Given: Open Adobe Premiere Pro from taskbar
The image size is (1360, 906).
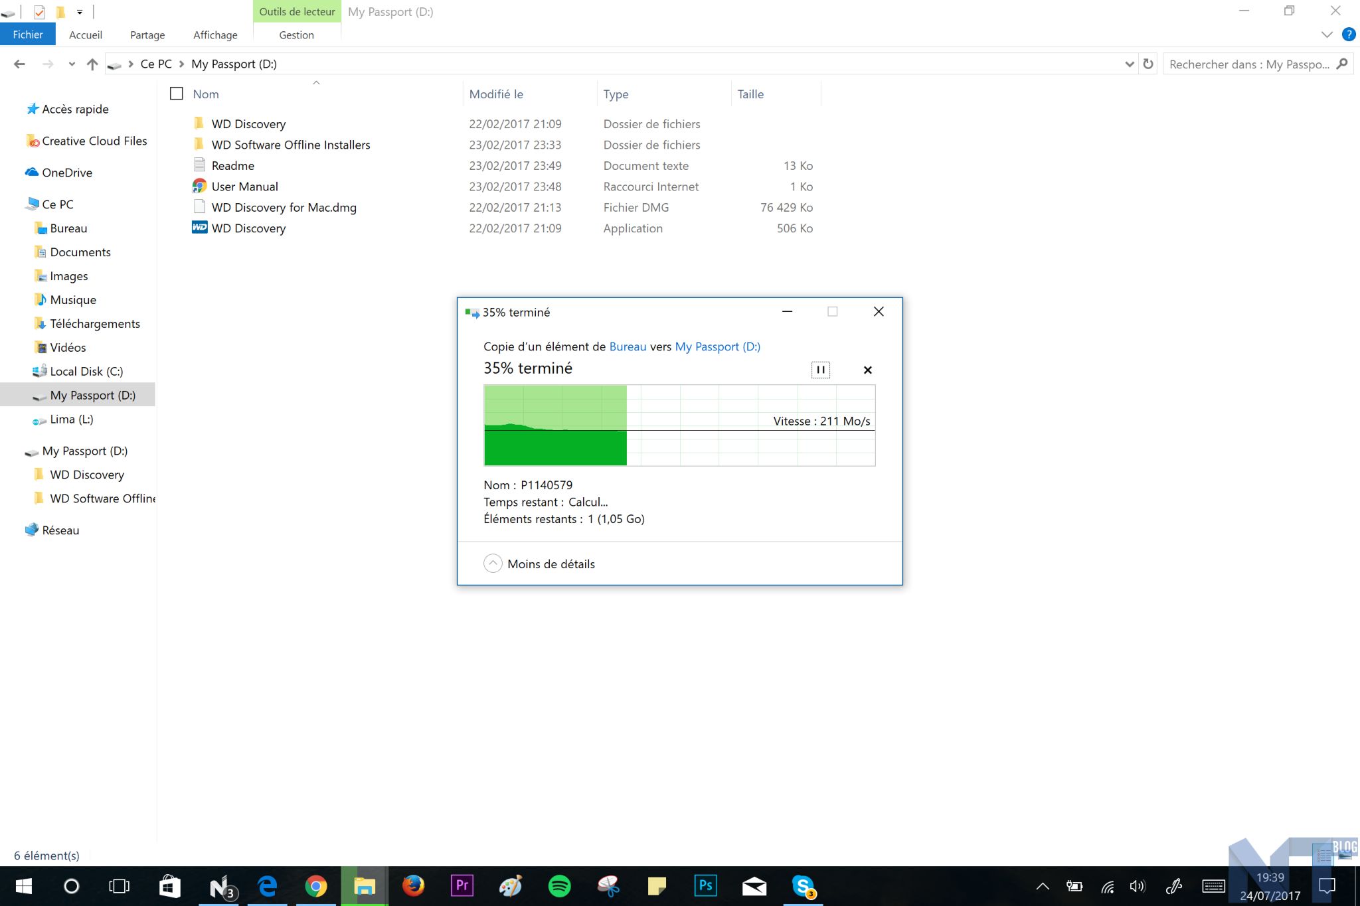Looking at the screenshot, I should point(462,886).
